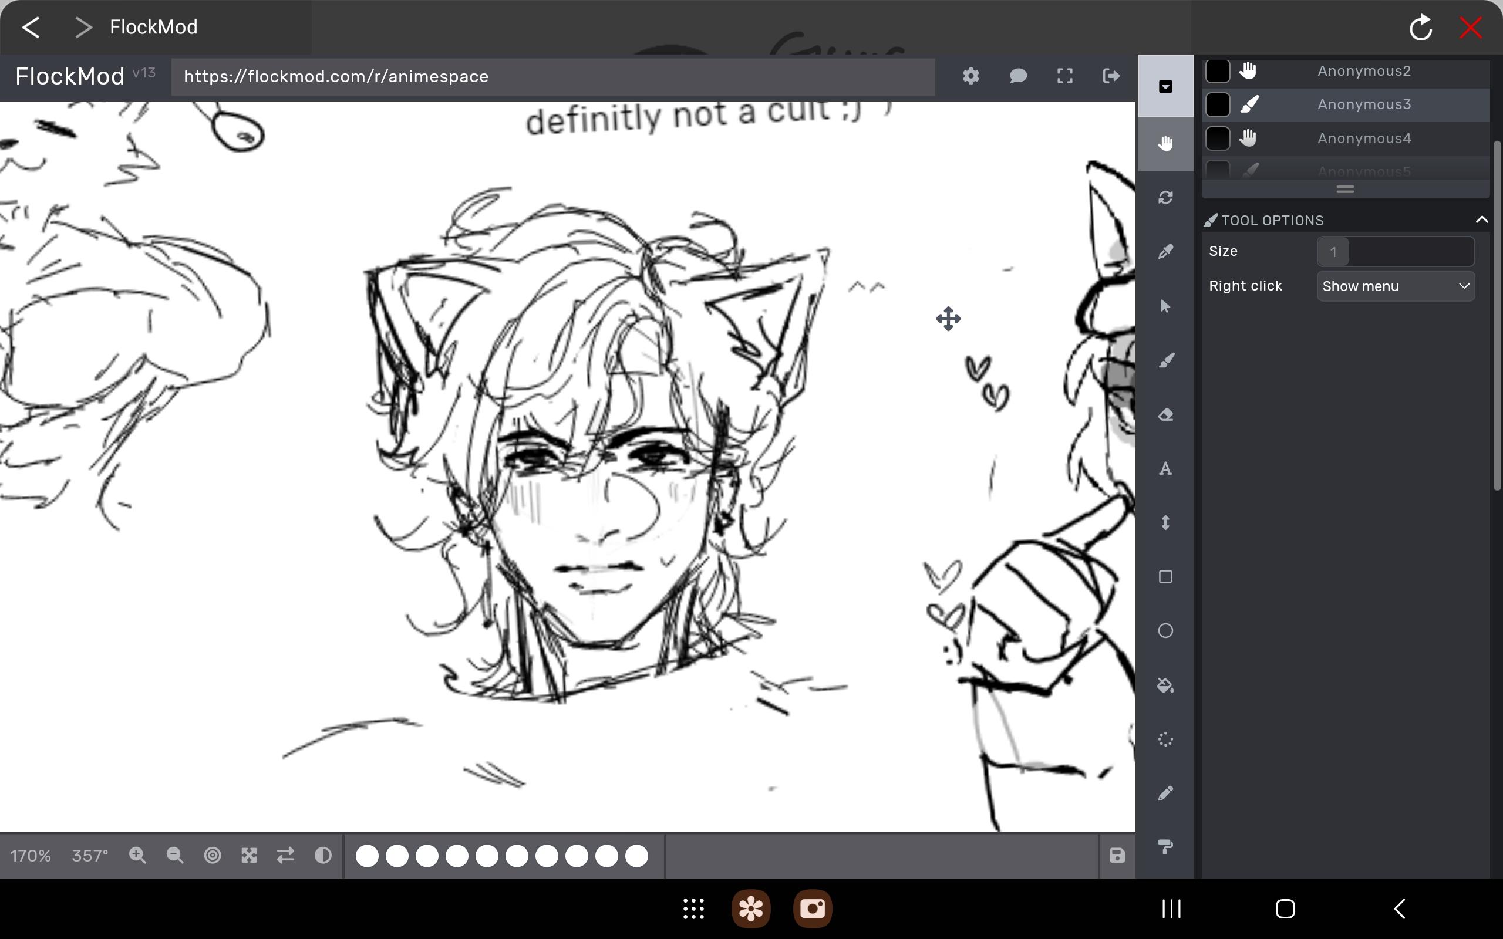Open the app drawer grid icon
The height and width of the screenshot is (939, 1503).
(693, 908)
